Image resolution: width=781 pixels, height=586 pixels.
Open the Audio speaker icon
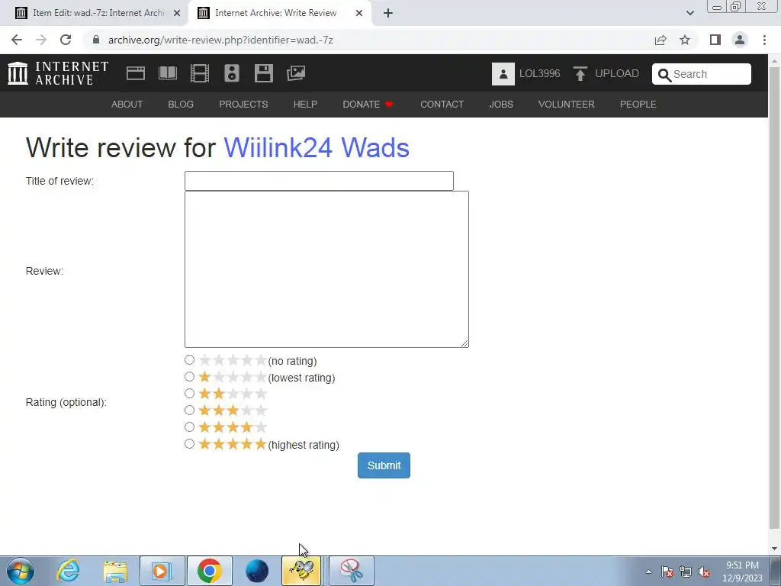tap(232, 73)
